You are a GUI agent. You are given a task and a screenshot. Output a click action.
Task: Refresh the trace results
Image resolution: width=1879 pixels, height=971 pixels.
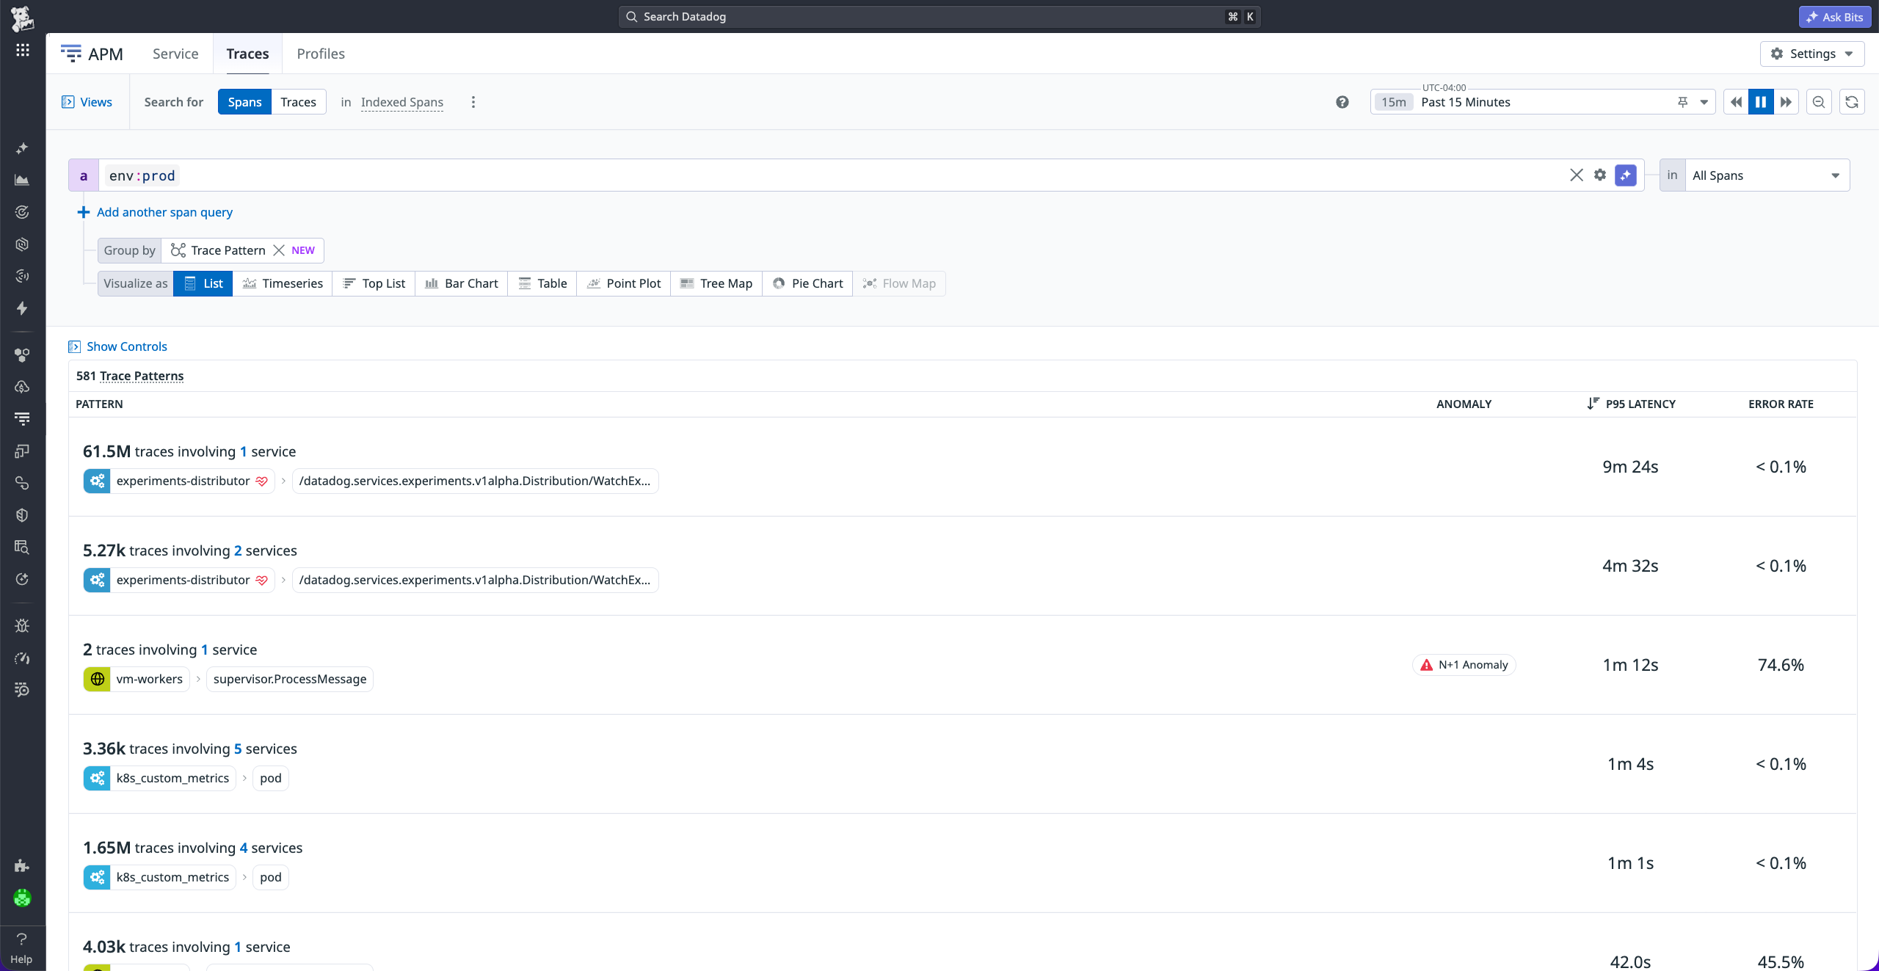[x=1852, y=102]
